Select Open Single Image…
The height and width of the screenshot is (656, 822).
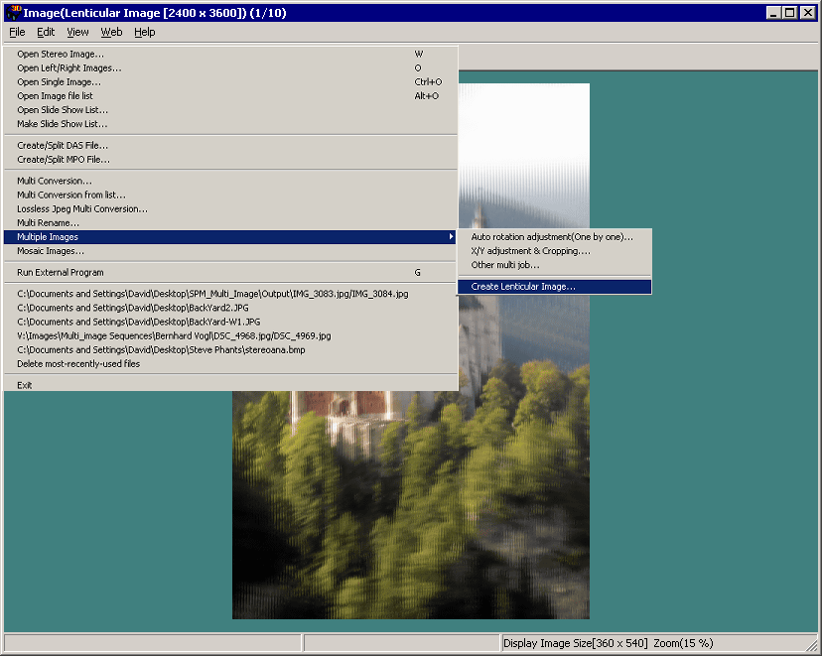point(230,81)
